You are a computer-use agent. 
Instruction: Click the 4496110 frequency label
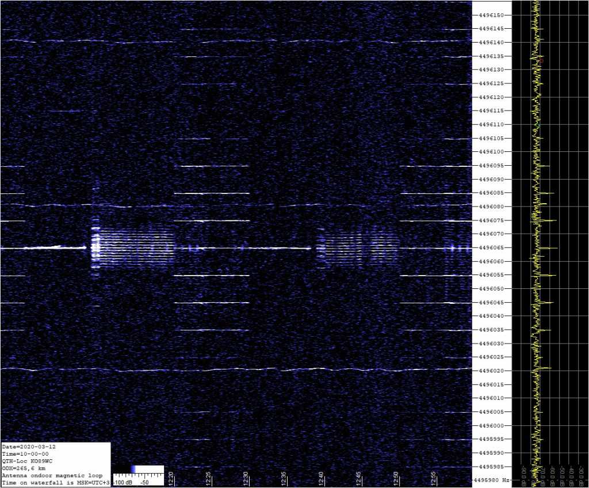pyautogui.click(x=491, y=124)
